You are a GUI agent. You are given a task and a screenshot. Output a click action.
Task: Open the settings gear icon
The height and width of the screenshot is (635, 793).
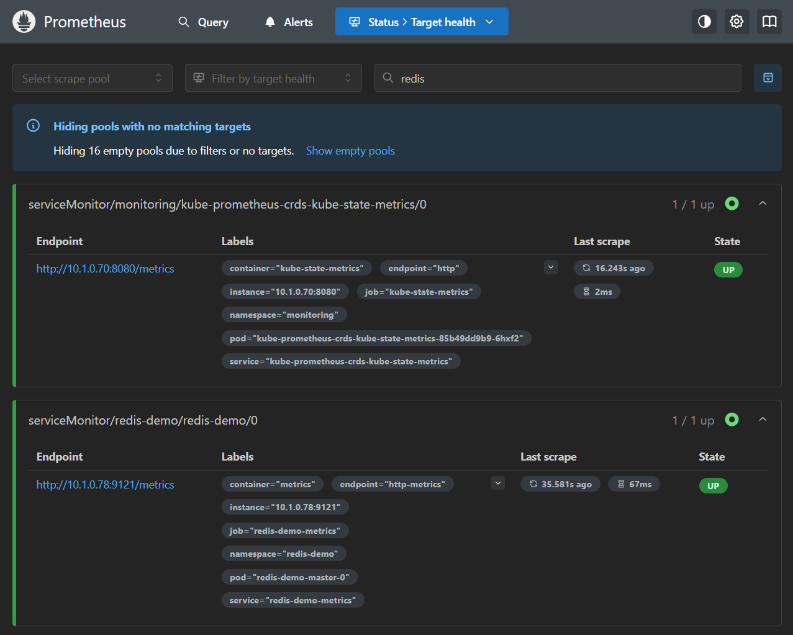[736, 22]
